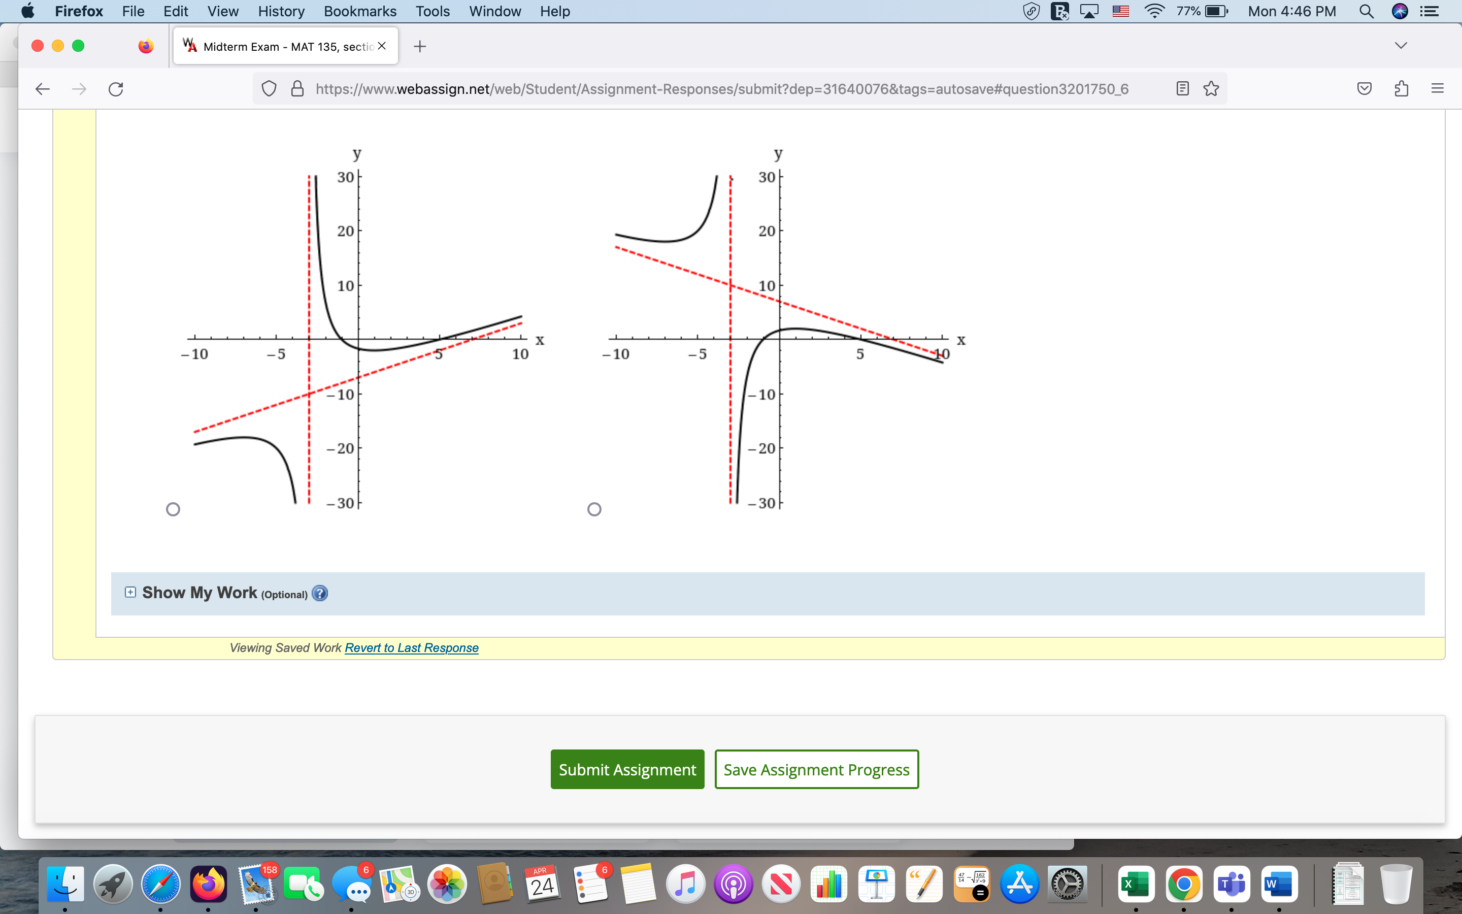Screen dimensions: 1462x914
Task: Bookmark this page with the star icon
Action: tap(1211, 89)
